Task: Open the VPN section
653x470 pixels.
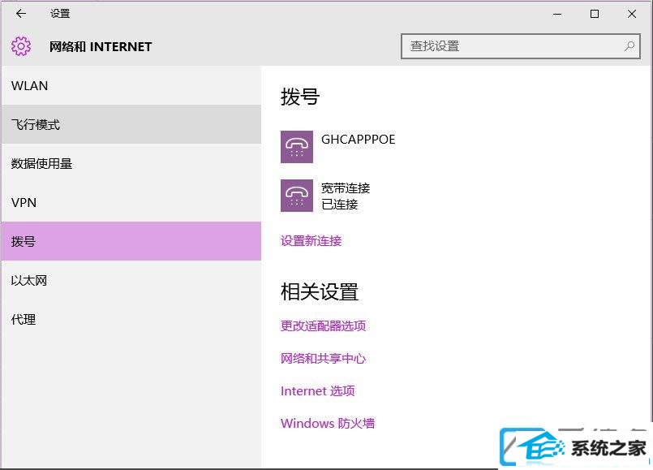Action: 131,202
